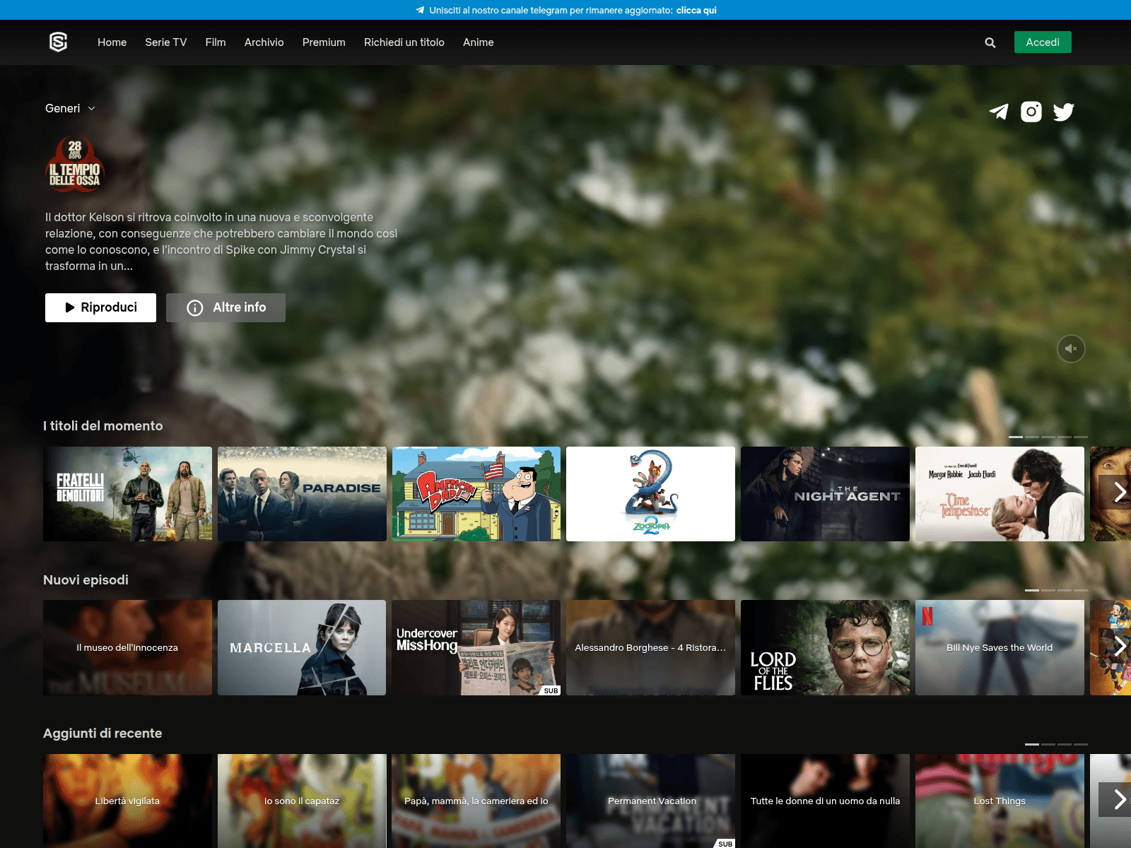Image resolution: width=1131 pixels, height=848 pixels.
Task: Open Tutte le donne di un uomo da nulla
Action: [x=825, y=801]
